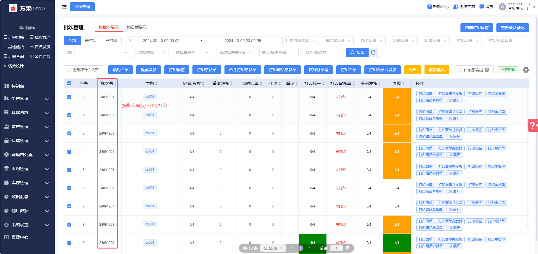Open the 标签打印状态 dropdown

(x=300, y=41)
